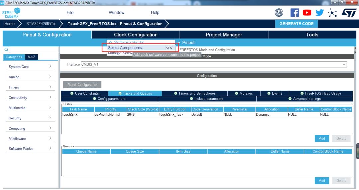Click Delete button under Queues table
Image resolution: width=359 pixels, height=190 pixels.
point(341,181)
